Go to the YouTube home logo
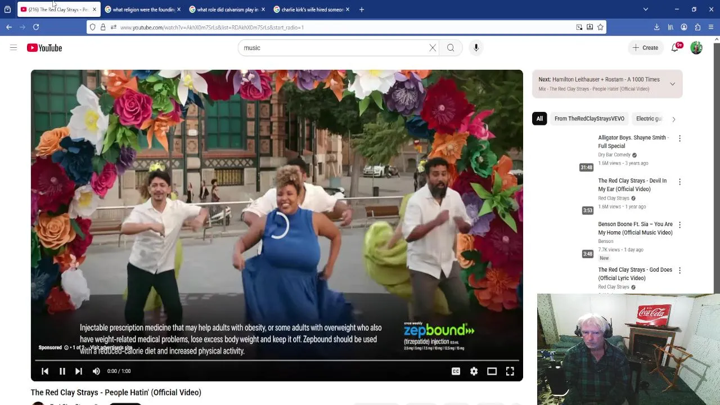720x405 pixels. (x=44, y=48)
